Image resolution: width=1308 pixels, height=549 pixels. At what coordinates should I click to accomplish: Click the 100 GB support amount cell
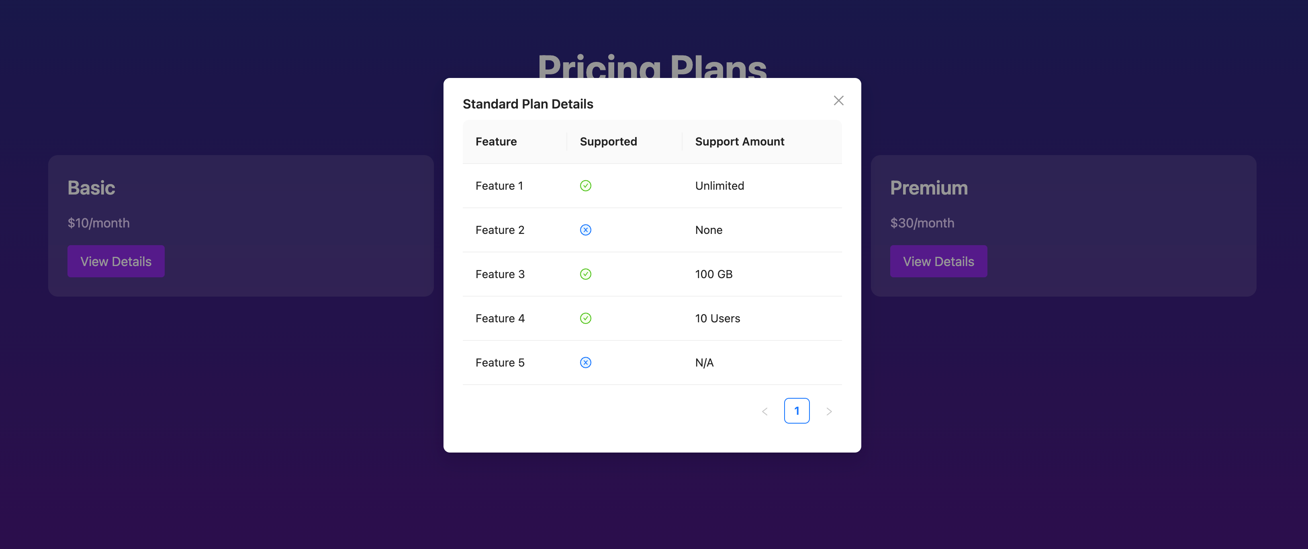pyautogui.click(x=713, y=274)
